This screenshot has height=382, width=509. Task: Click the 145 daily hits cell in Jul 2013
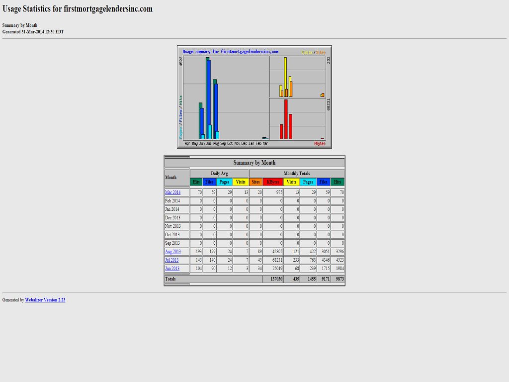point(196,260)
